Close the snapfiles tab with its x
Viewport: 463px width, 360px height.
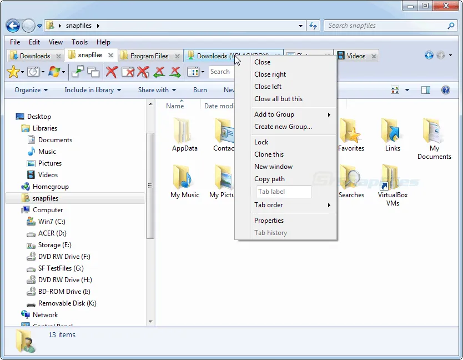pos(110,55)
